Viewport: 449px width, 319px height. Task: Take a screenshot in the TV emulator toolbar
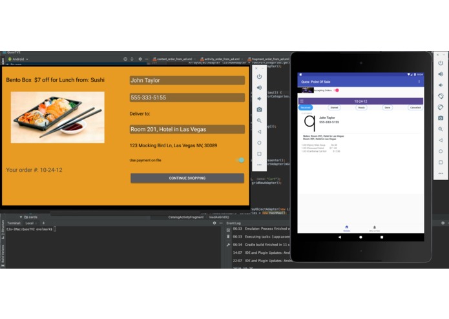pyautogui.click(x=259, y=110)
